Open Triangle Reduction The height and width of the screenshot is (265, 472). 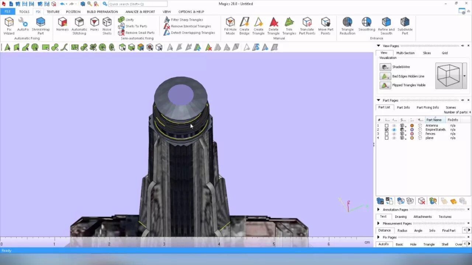347,26
